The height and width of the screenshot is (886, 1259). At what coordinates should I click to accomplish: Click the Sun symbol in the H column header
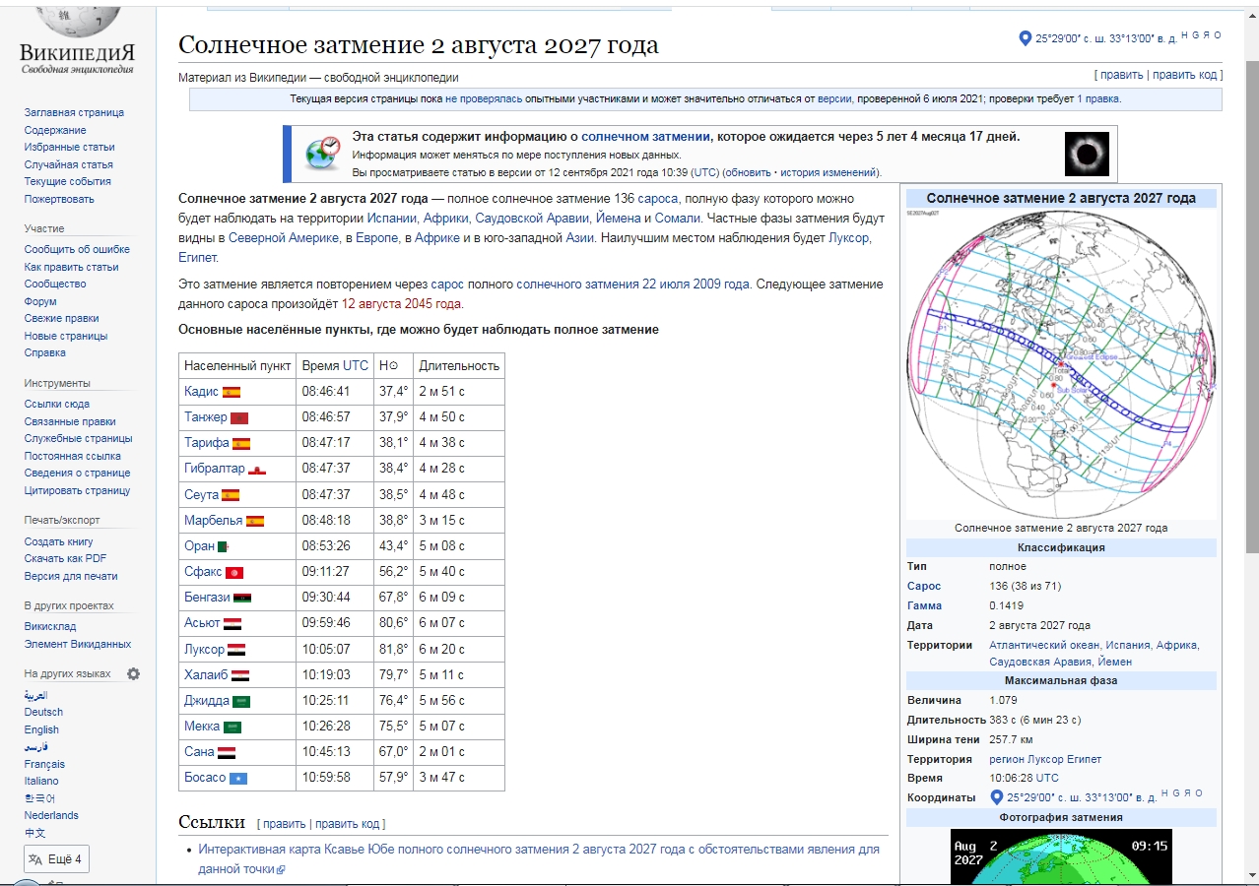click(393, 366)
